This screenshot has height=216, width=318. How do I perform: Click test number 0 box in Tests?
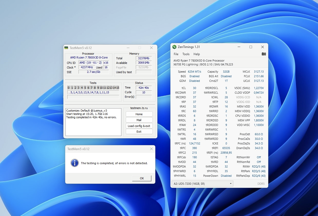coord(69,88)
